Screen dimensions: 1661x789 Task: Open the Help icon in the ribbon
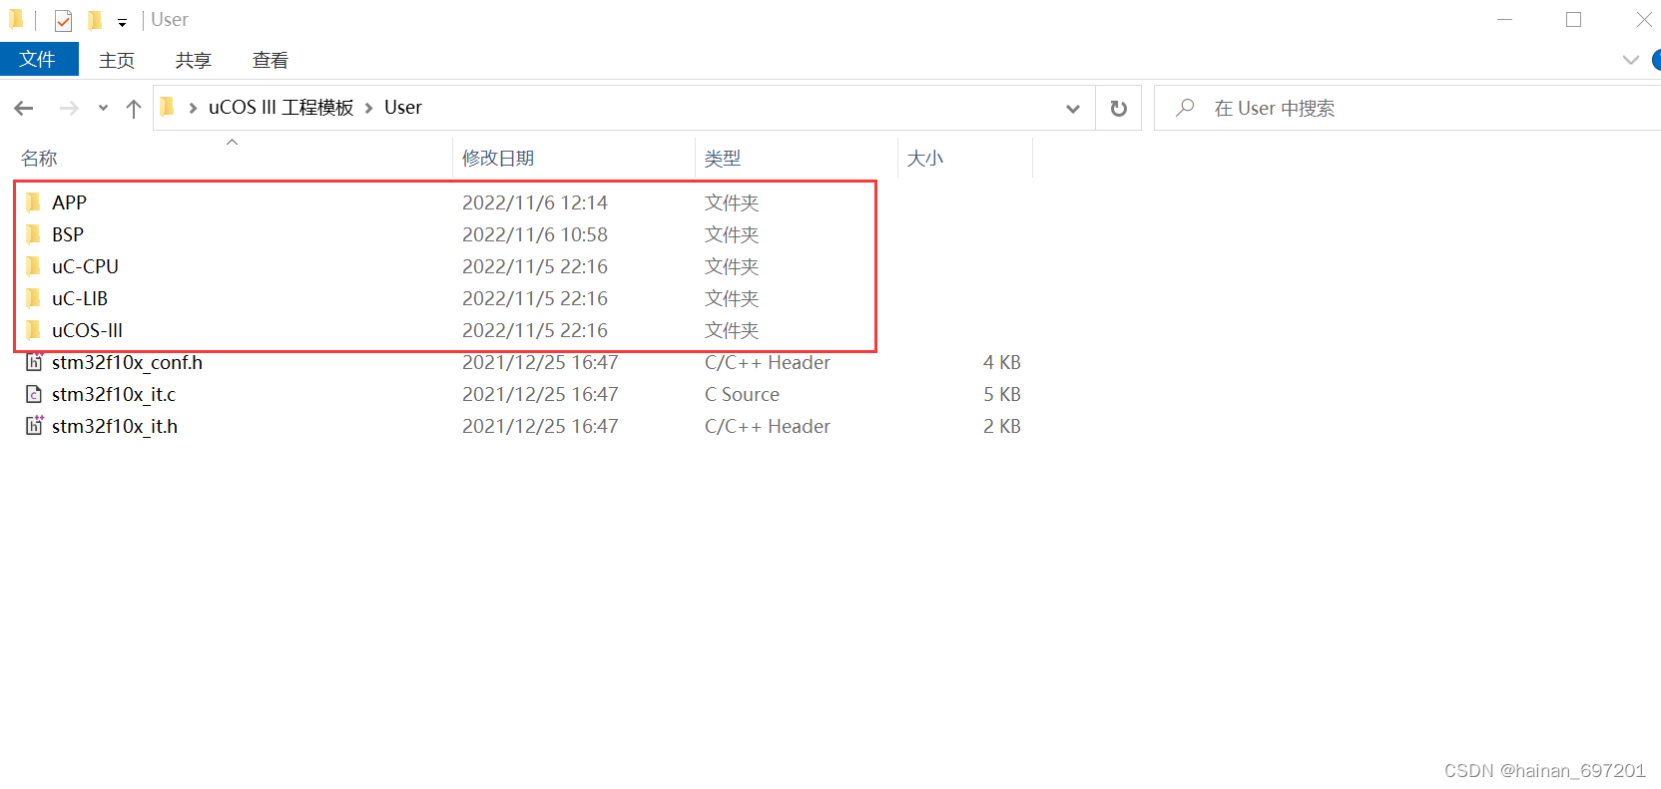(x=1656, y=60)
